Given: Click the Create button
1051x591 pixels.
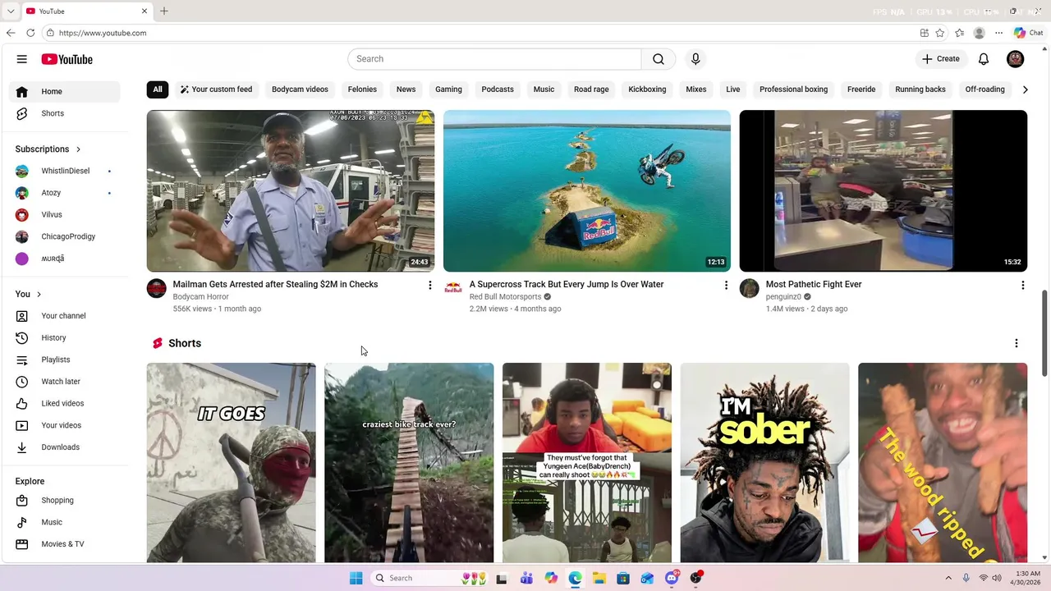Looking at the screenshot, I should (940, 59).
